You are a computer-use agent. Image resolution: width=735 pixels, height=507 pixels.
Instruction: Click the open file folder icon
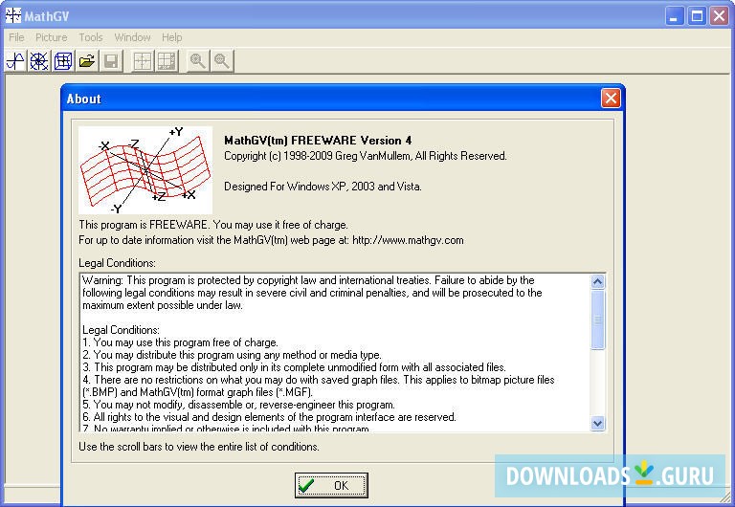[87, 61]
